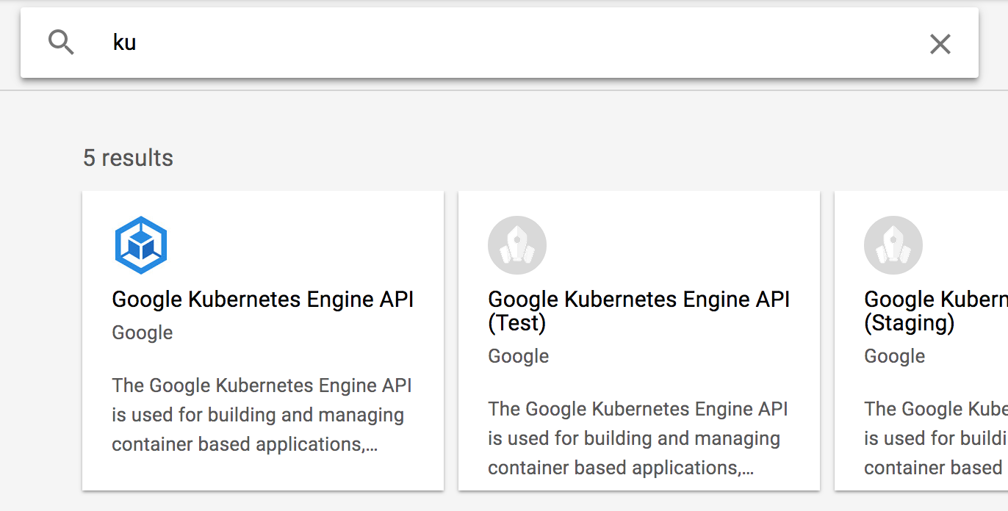
Task: Focus the search field containing "ku"
Action: [500, 43]
